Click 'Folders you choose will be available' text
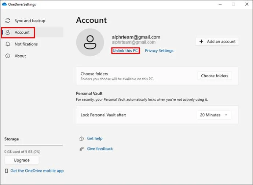This screenshot has height=185, width=253. pos(117,79)
